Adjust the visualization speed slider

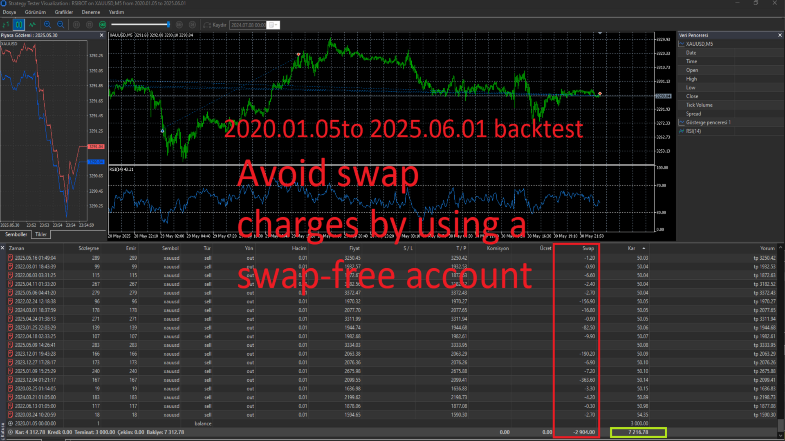point(168,25)
